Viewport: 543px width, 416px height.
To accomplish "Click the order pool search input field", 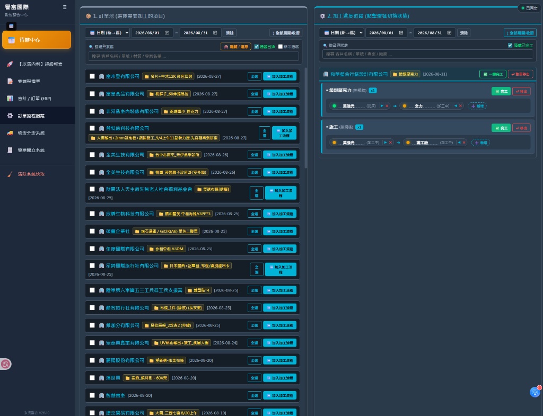I will pos(194,56).
